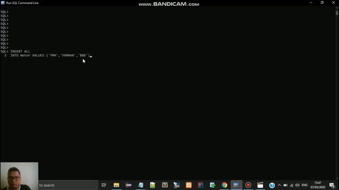Screen dimensions: 339x190
Task: Open the satellite-dish taskbar icon
Action: coord(176,185)
